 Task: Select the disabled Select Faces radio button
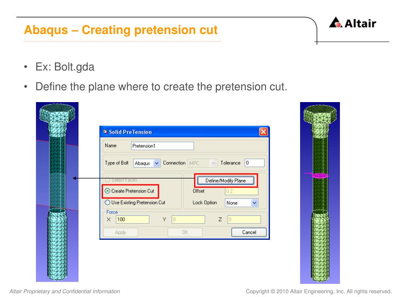click(108, 179)
